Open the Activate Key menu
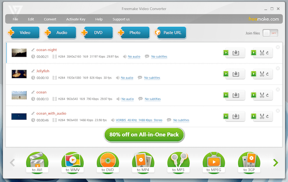Image resolution: width=288 pixels, height=182 pixels. pyautogui.click(x=75, y=19)
